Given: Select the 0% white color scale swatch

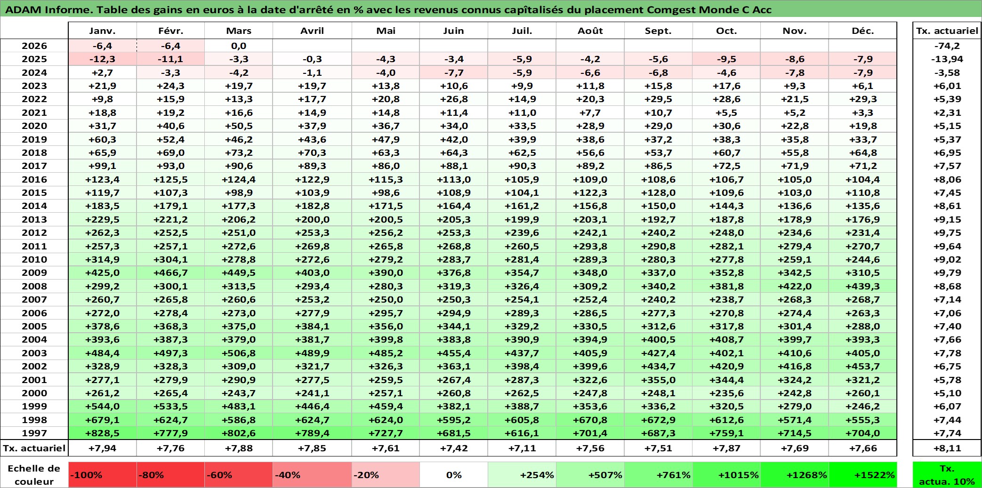Looking at the screenshot, I should [x=454, y=475].
